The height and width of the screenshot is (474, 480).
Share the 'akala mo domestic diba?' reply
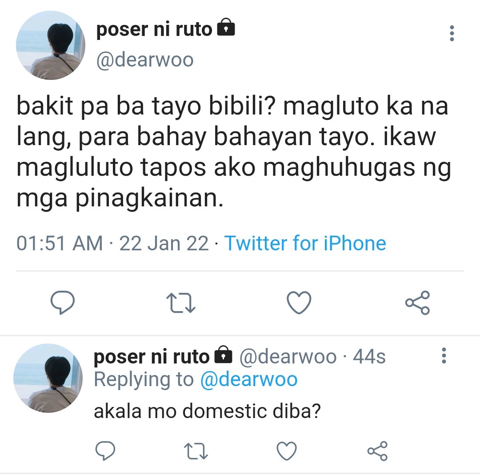click(x=378, y=451)
